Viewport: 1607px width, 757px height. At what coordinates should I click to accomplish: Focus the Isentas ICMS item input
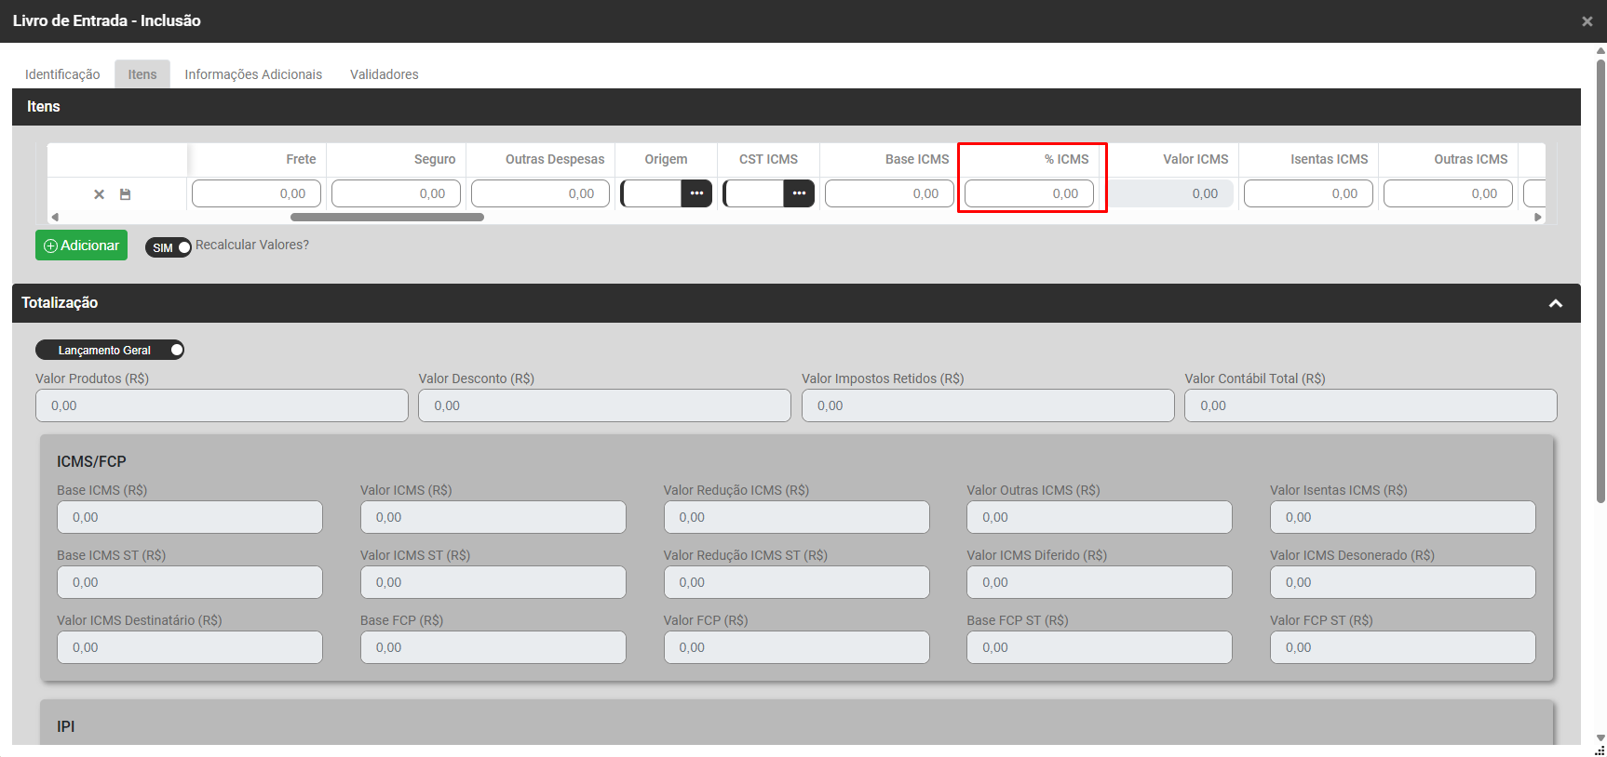1308,193
